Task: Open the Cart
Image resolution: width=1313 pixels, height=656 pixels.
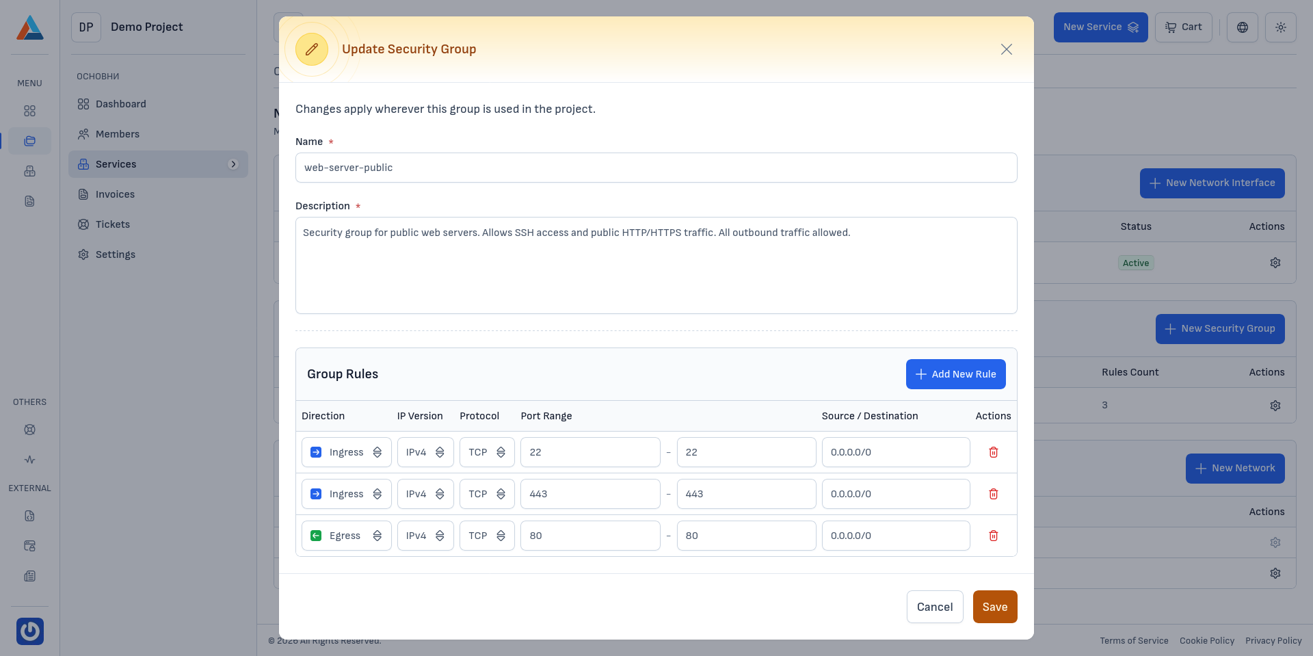Action: [x=1183, y=27]
